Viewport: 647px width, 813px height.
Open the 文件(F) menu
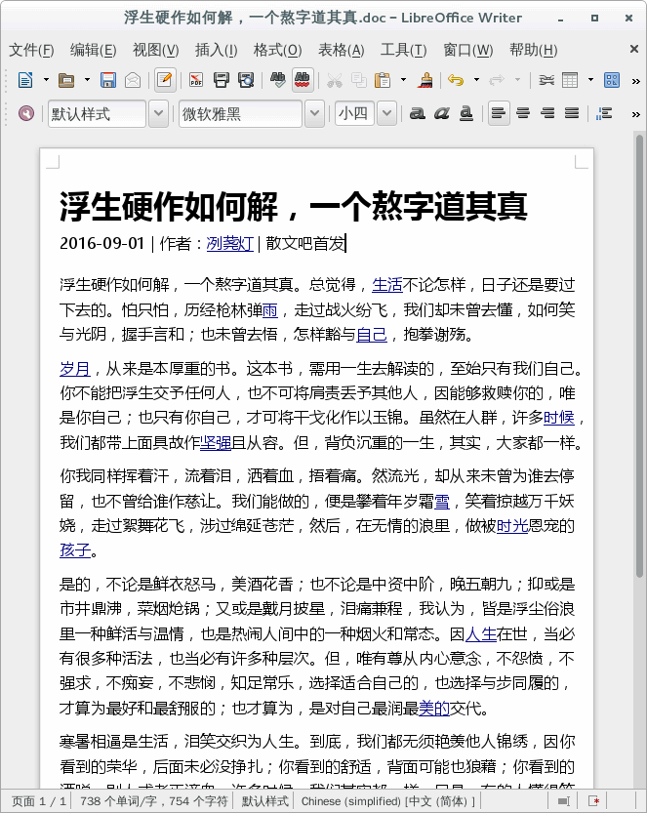click(31, 51)
